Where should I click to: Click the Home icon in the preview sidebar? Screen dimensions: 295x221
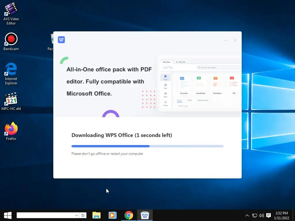tap(165, 77)
